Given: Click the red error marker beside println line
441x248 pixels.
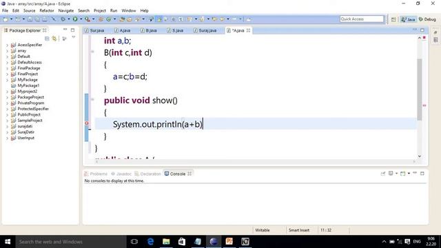Looking at the screenshot, I should [87, 123].
